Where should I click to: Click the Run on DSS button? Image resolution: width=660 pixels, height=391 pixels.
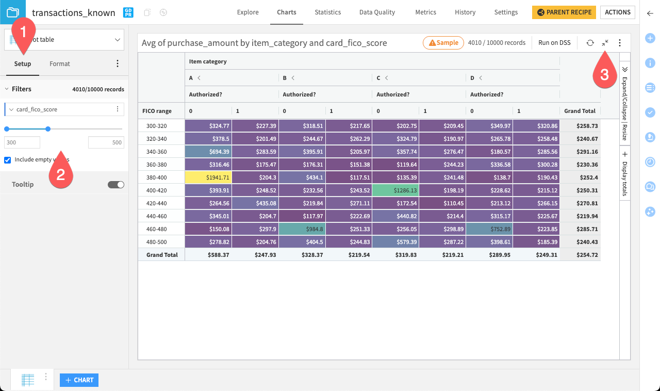click(x=554, y=42)
